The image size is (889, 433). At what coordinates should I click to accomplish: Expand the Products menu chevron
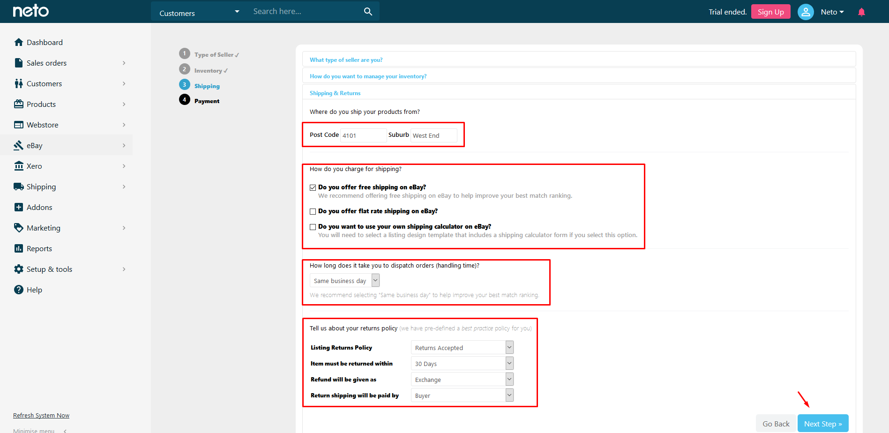click(x=124, y=104)
